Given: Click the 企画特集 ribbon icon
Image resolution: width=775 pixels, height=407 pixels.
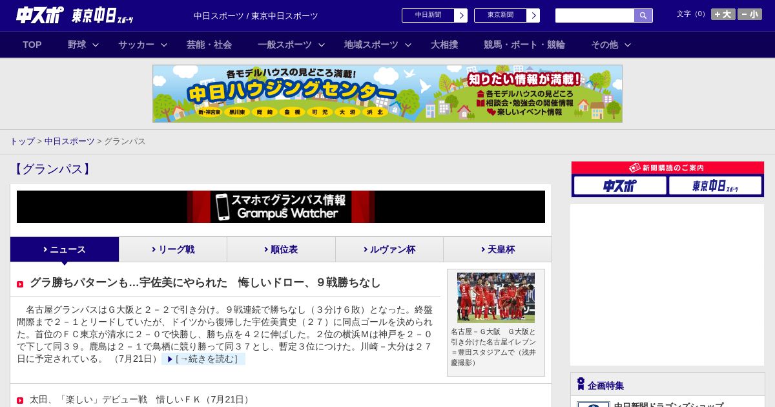Looking at the screenshot, I should pos(581,384).
